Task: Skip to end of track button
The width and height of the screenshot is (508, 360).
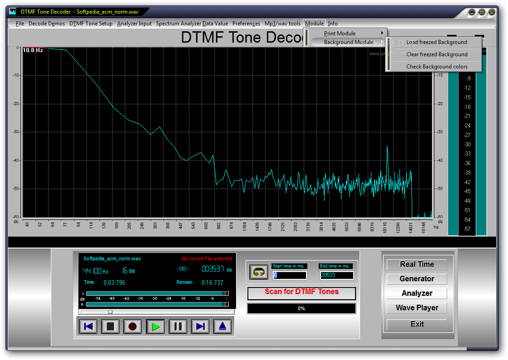Action: pyautogui.click(x=200, y=326)
